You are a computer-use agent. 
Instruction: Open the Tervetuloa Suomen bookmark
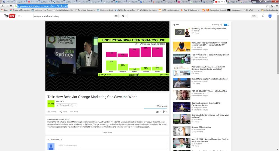click(x=85, y=10)
